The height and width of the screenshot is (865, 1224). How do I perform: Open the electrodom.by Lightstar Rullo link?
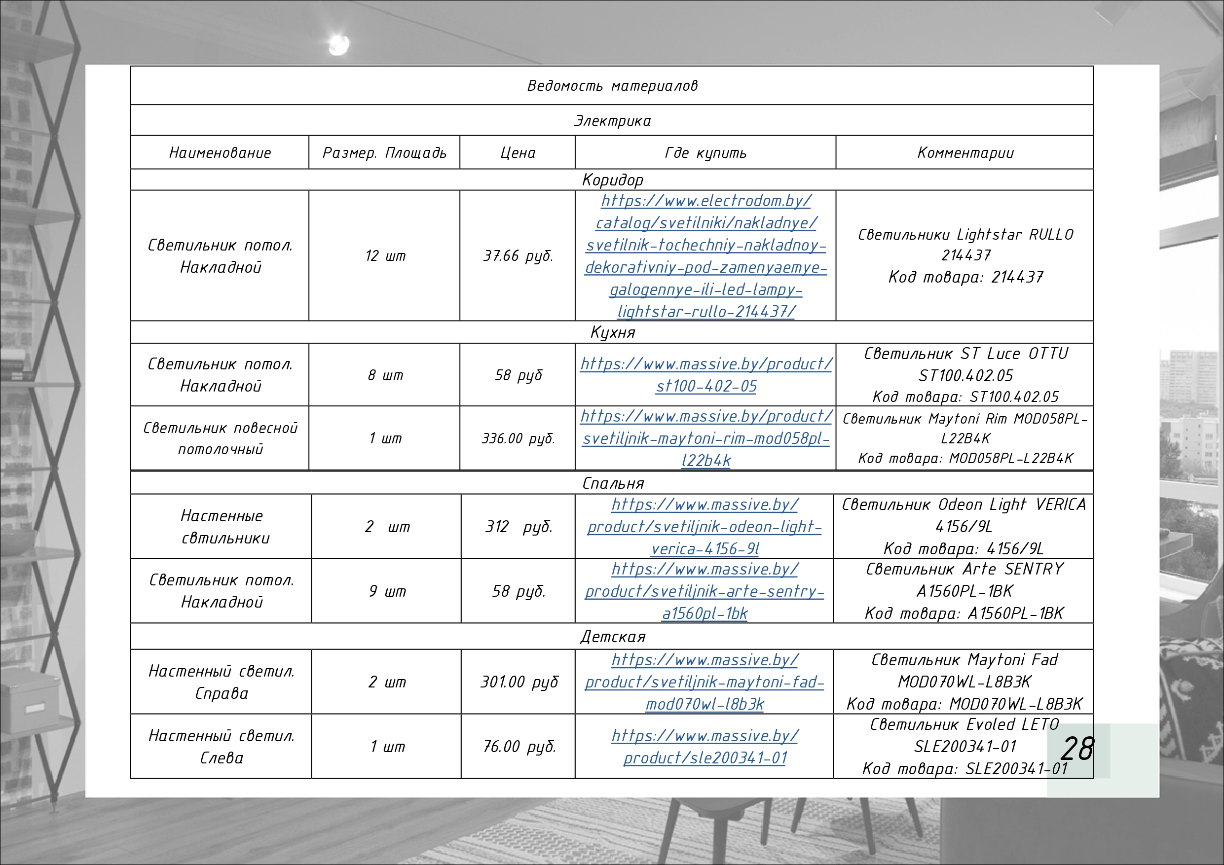click(x=705, y=245)
